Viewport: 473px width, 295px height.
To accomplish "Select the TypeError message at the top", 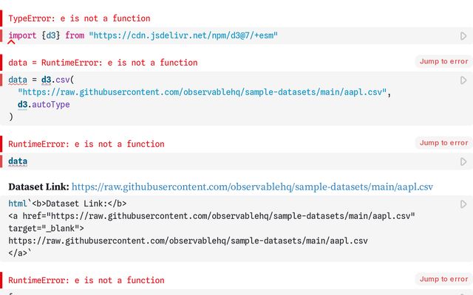I will point(79,18).
